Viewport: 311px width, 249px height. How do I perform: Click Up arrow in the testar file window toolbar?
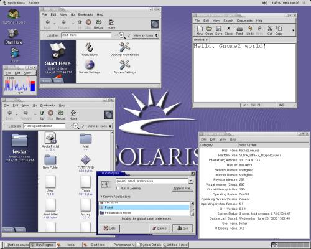[x=42, y=115]
